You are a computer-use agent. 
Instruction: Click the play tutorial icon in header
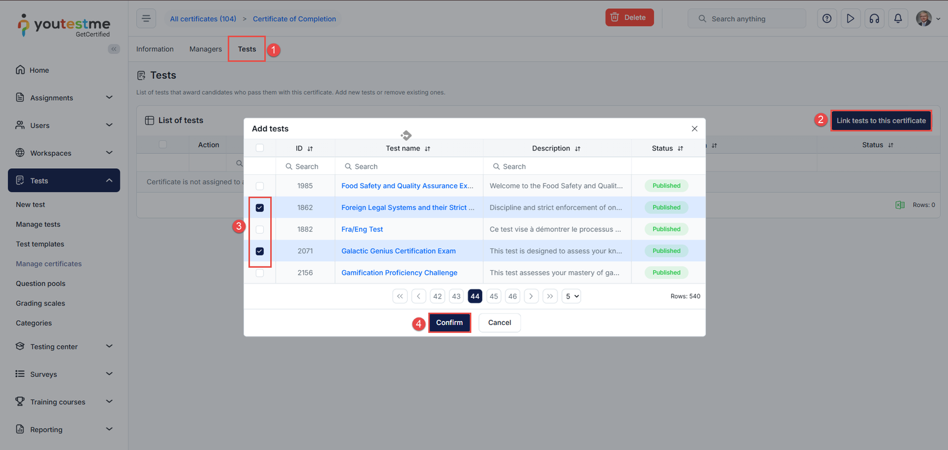click(850, 18)
